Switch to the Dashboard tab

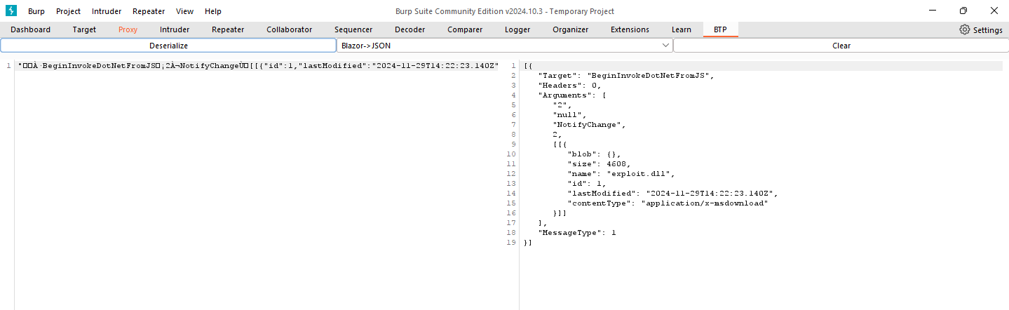30,29
